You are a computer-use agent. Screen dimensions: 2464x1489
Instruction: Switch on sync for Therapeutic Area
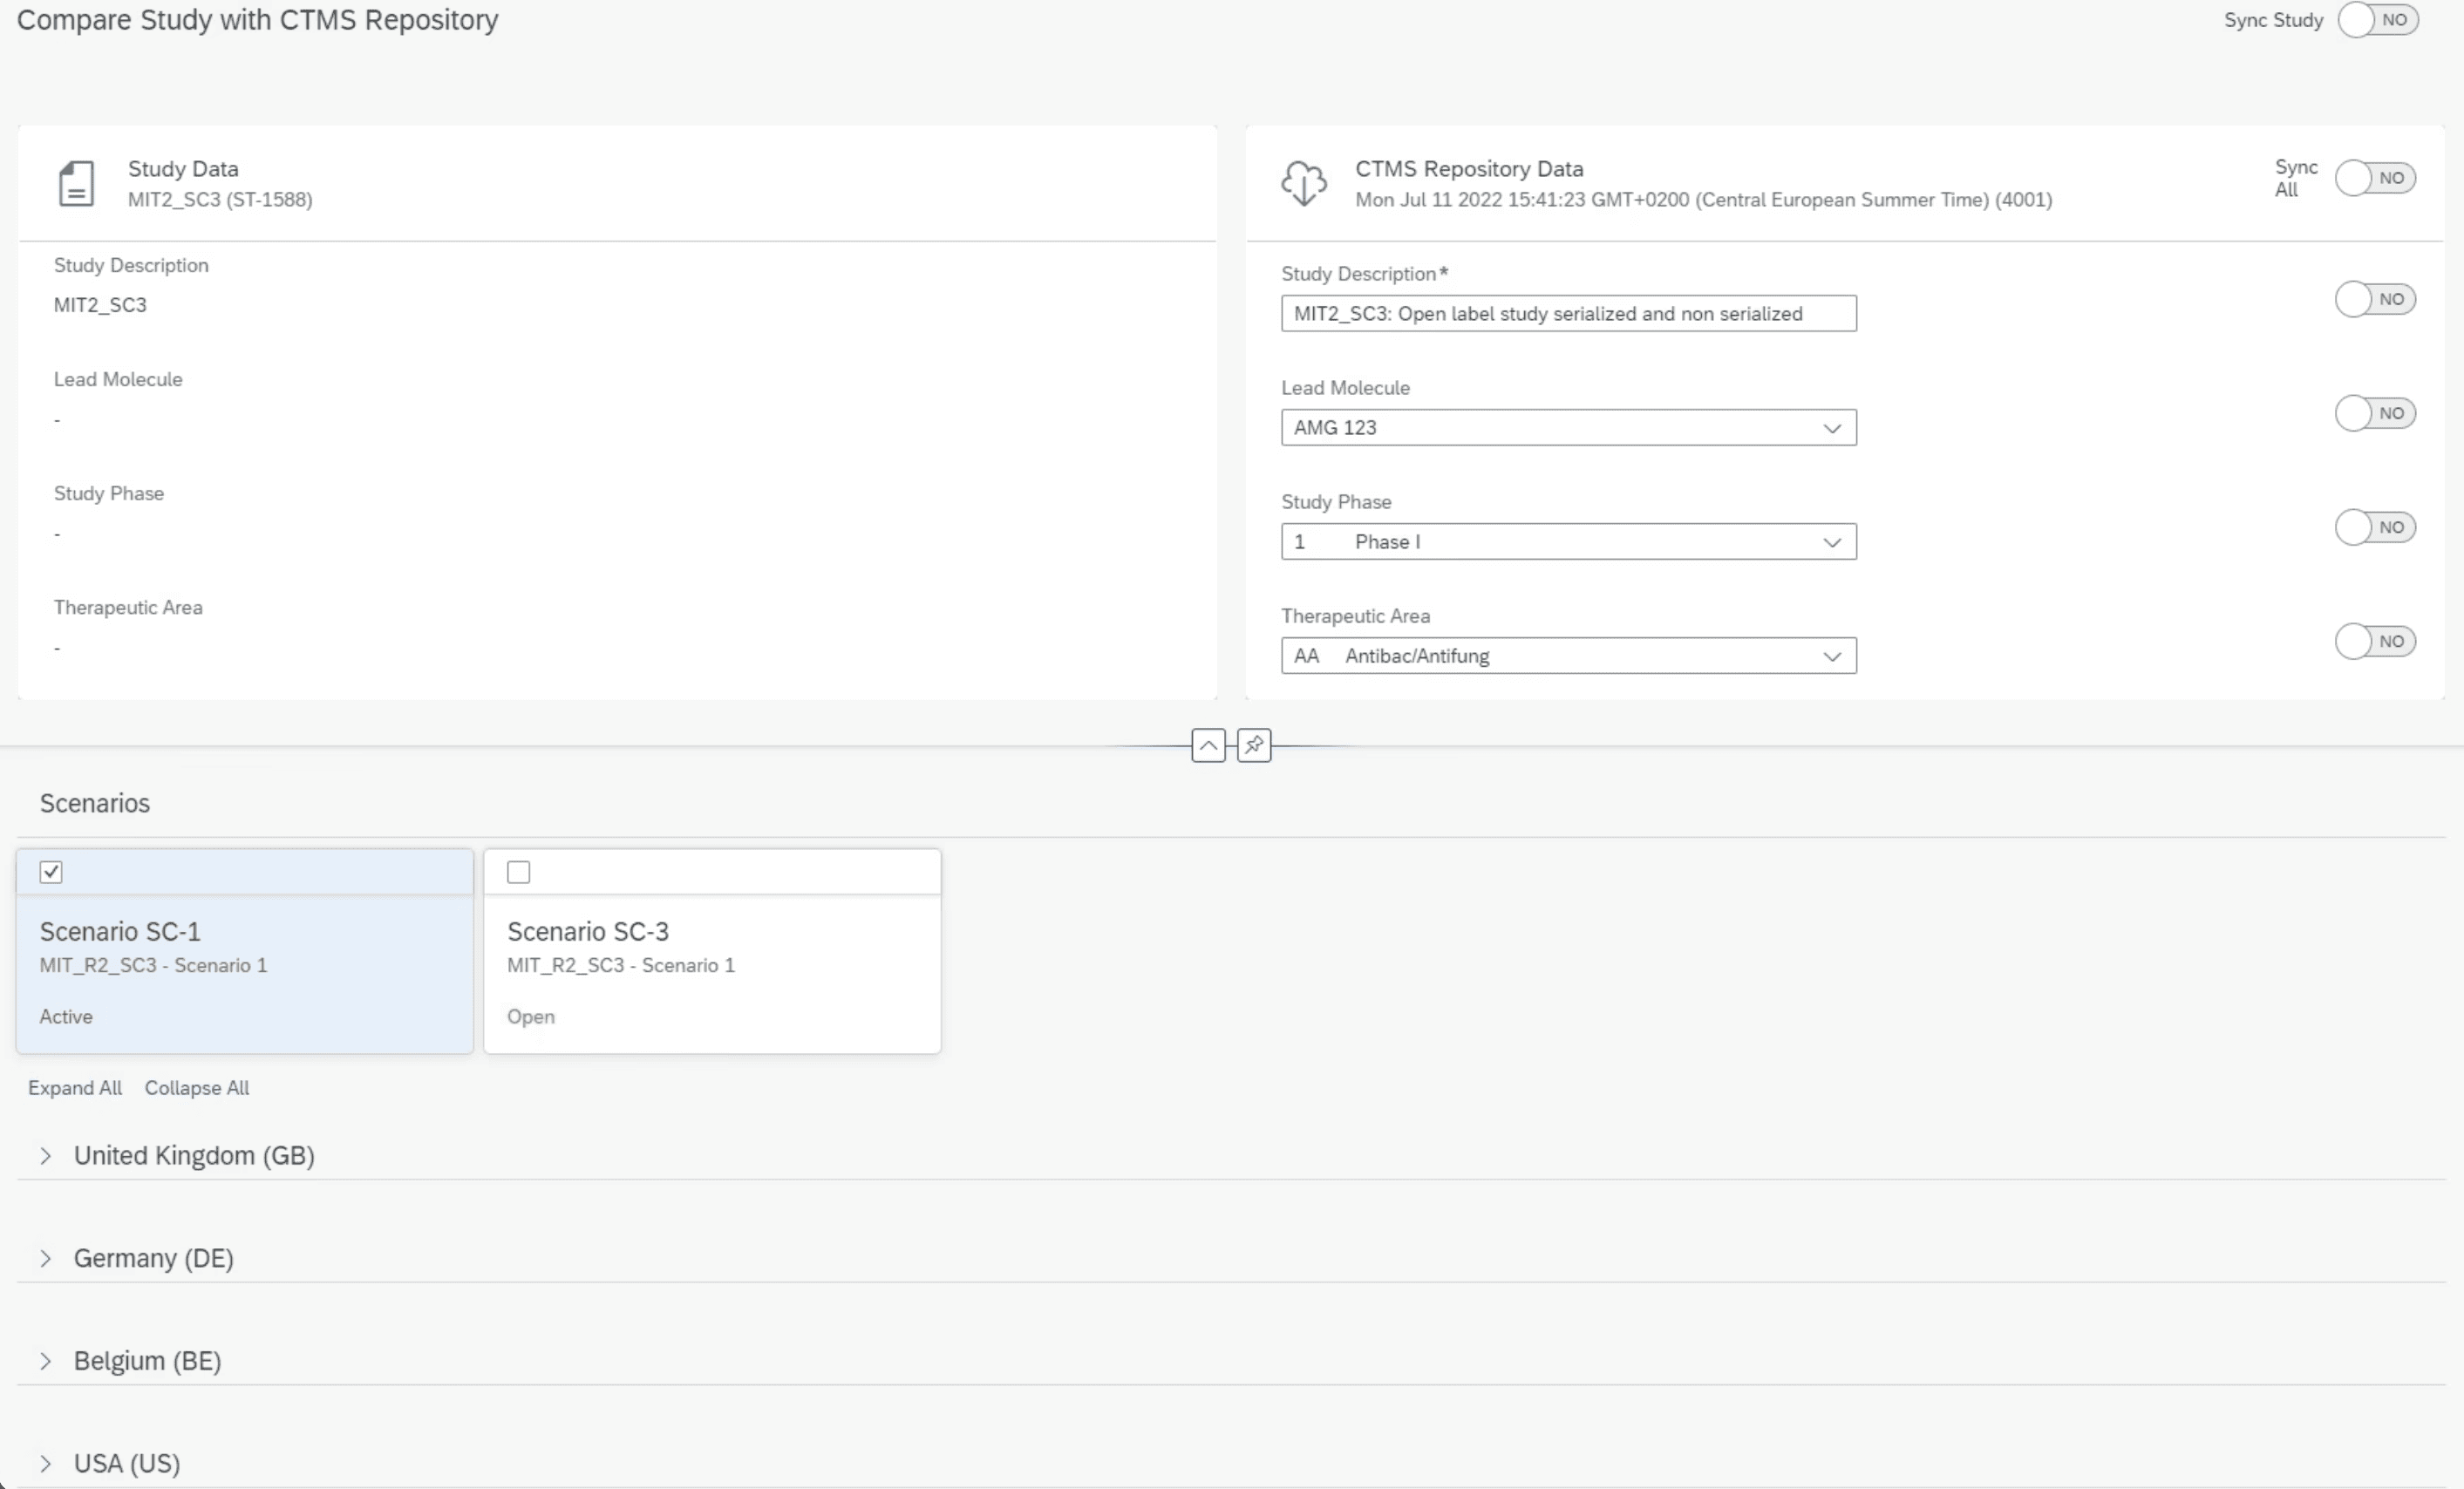2375,641
